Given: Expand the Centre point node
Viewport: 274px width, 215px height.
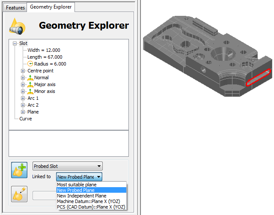Looking at the screenshot, I should pos(23,71).
